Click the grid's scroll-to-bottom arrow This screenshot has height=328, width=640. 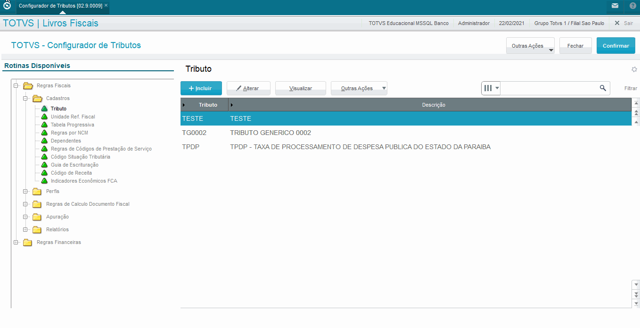pos(636,303)
